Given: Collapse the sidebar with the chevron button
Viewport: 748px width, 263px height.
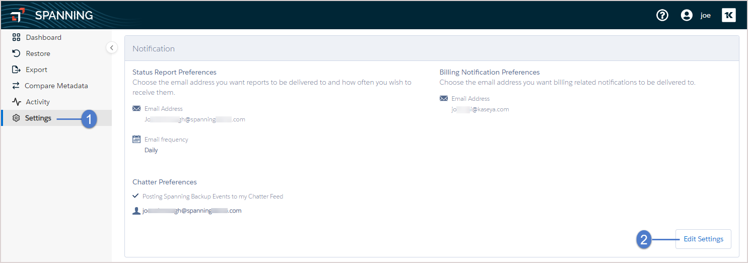Looking at the screenshot, I should tap(112, 47).
